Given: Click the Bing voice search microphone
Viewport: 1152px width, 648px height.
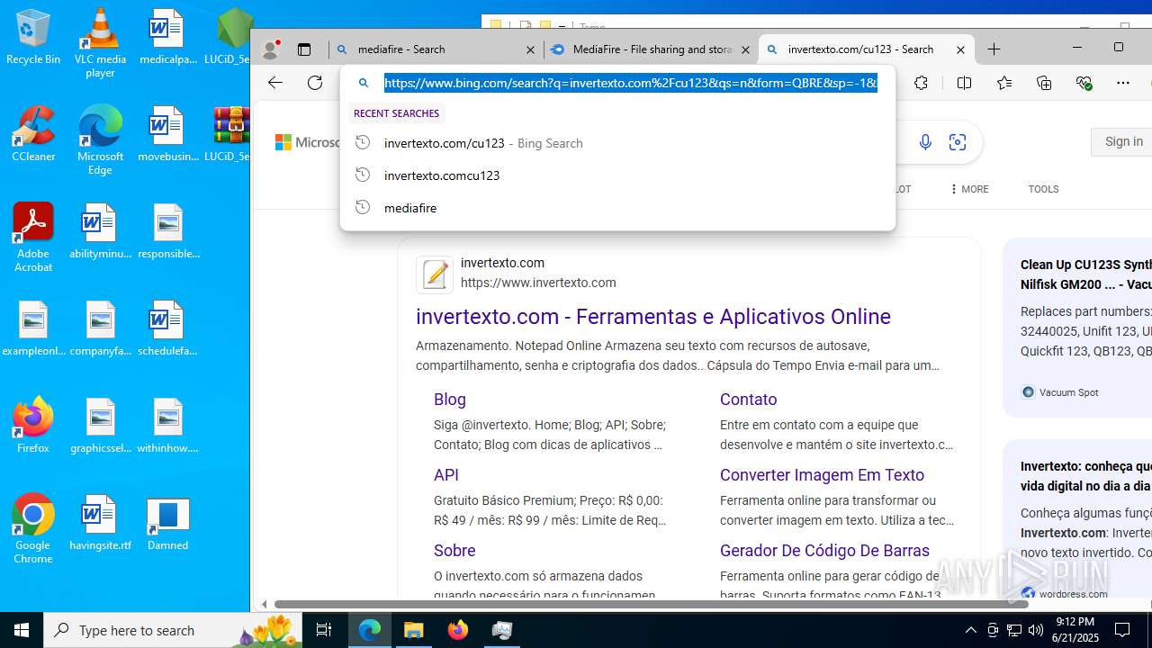Looking at the screenshot, I should [925, 142].
